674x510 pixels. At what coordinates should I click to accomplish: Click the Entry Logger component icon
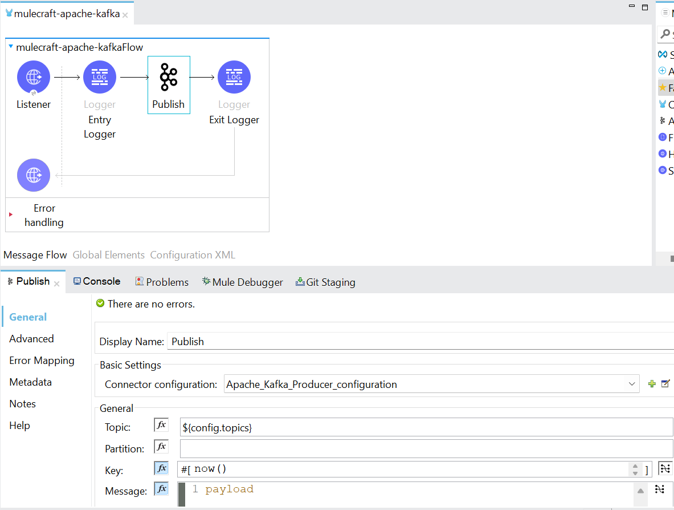(100, 77)
